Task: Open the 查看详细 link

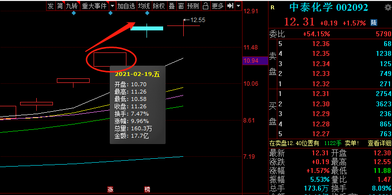Action: click(x=379, y=143)
